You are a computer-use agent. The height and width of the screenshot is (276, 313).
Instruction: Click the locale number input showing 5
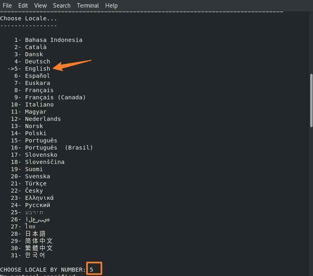94,269
